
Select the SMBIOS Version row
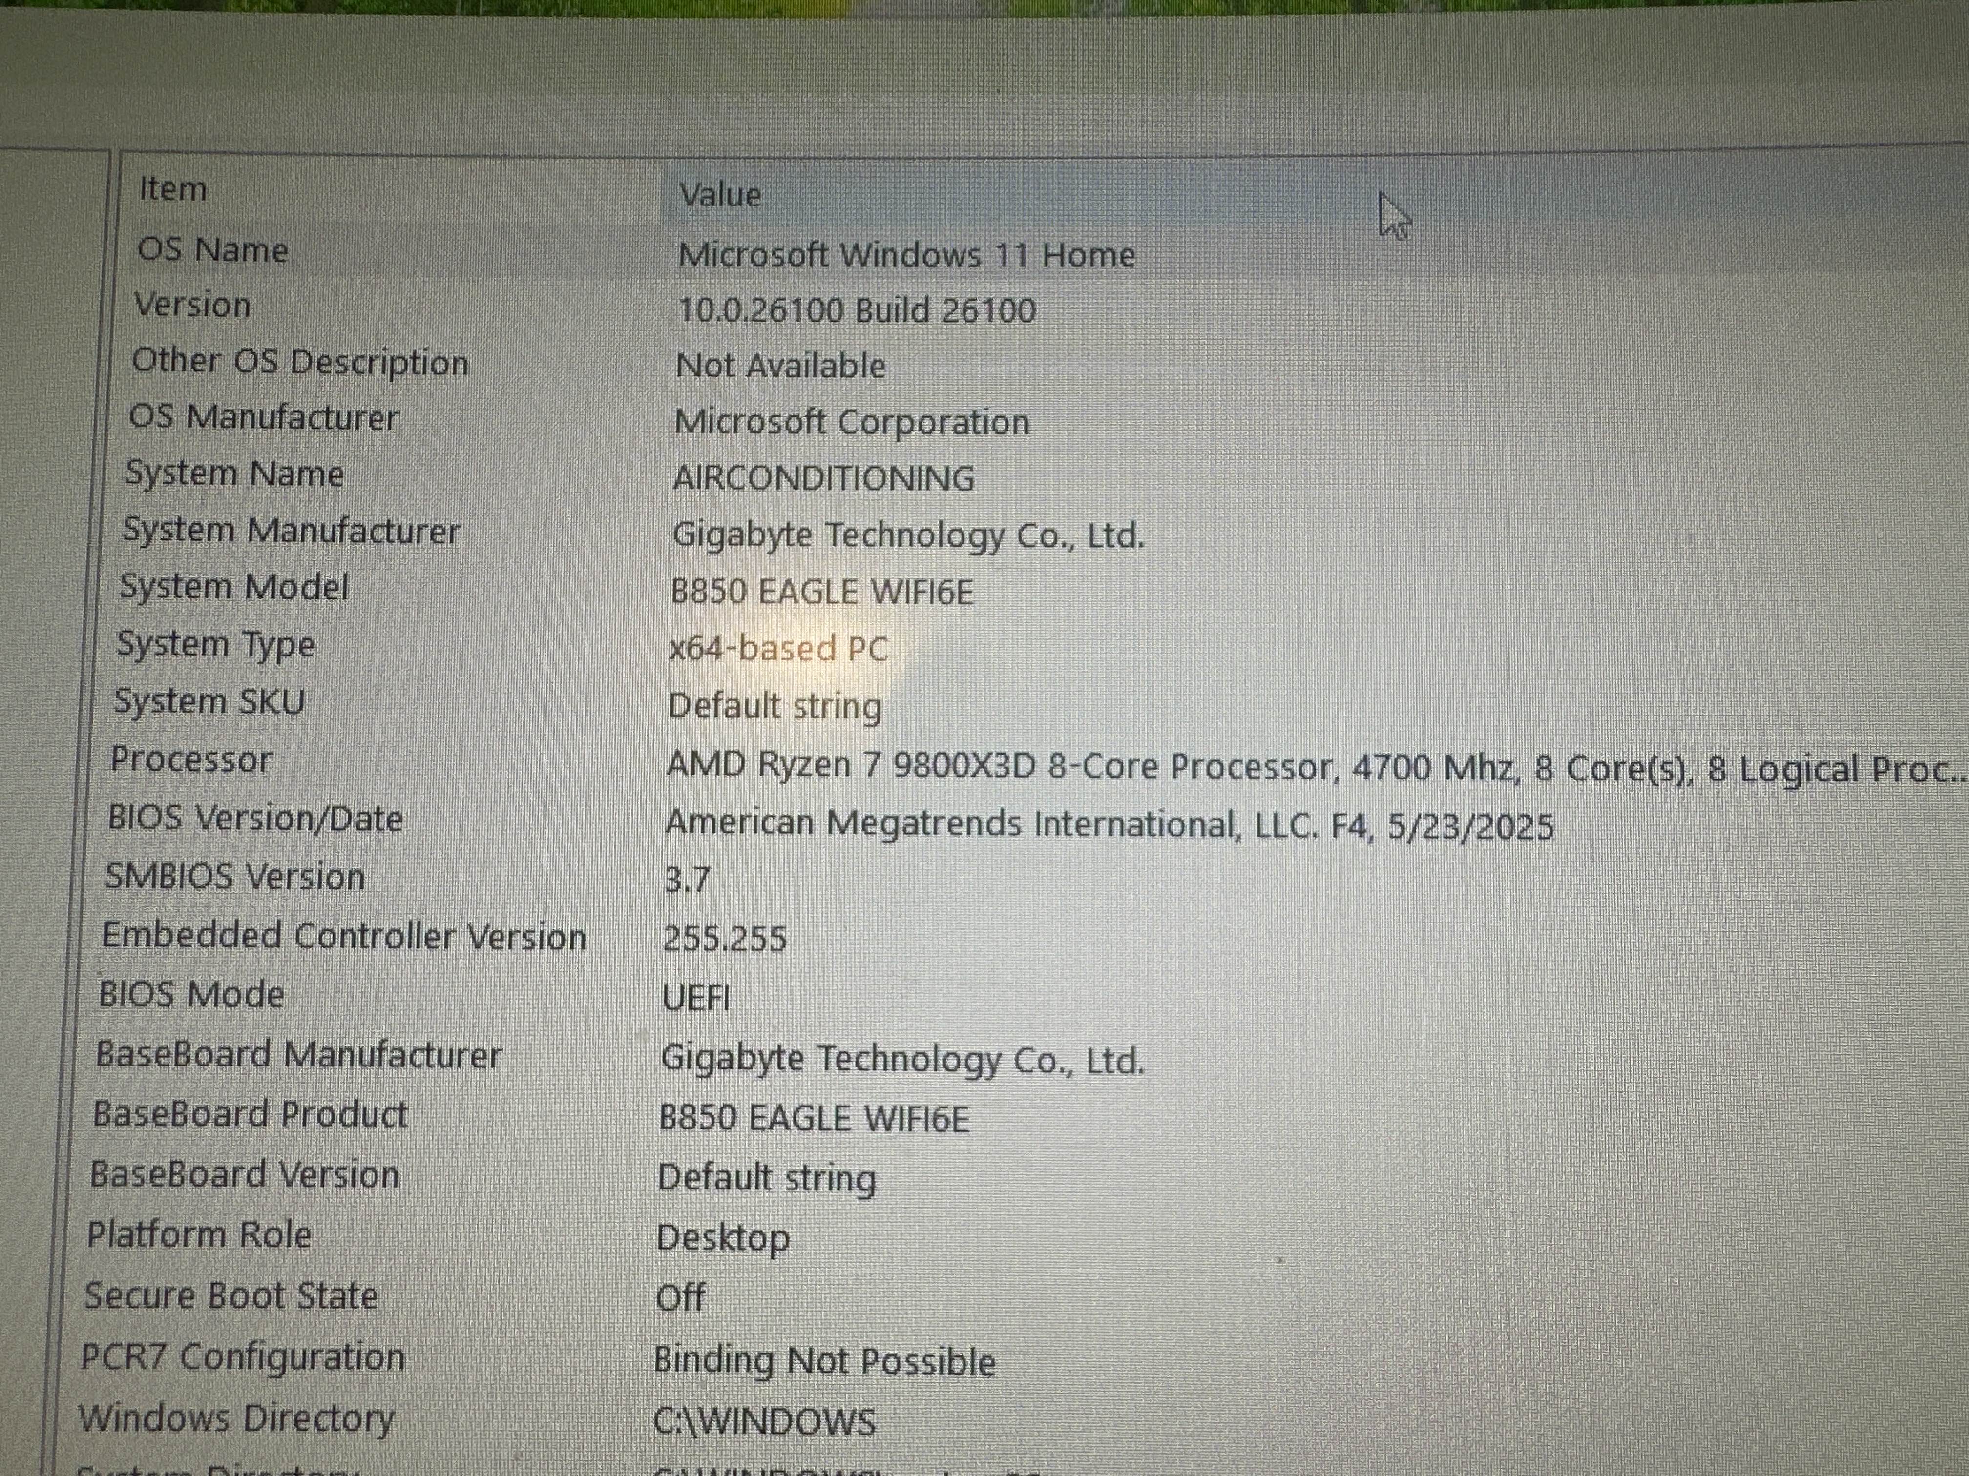[x=234, y=877]
